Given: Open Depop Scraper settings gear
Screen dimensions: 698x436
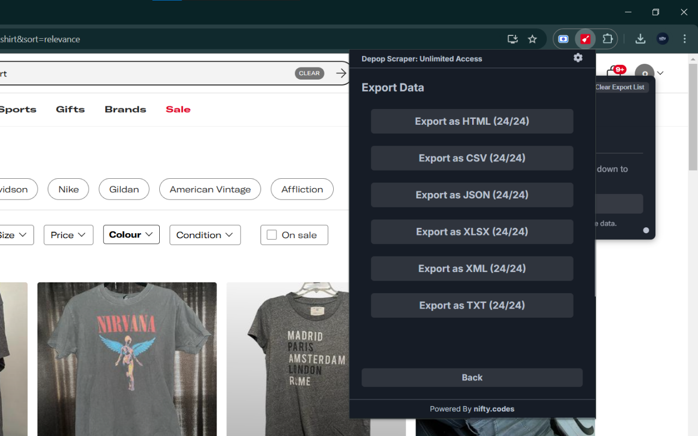Looking at the screenshot, I should [x=578, y=58].
